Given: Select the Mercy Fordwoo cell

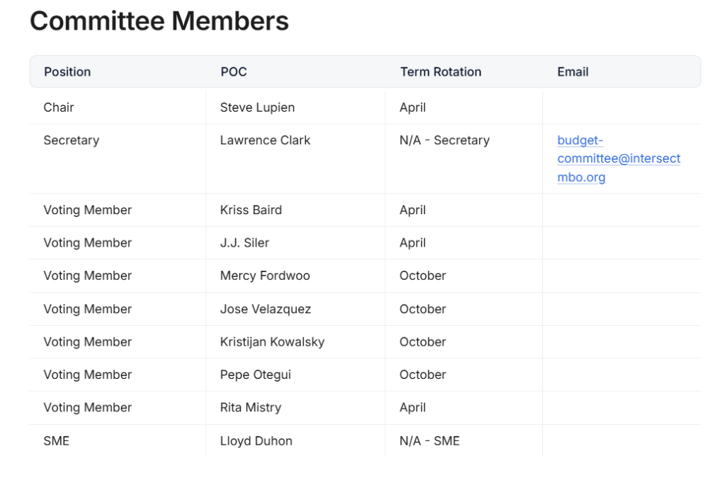Looking at the screenshot, I should [x=265, y=276].
